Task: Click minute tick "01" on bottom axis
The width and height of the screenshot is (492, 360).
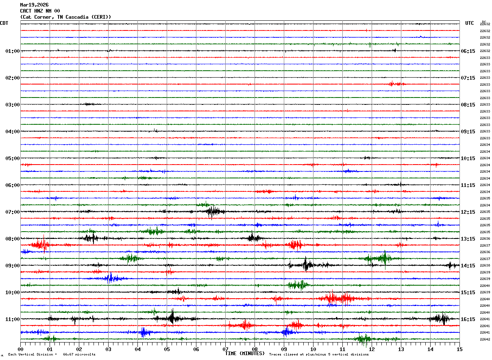Action: coord(50,349)
